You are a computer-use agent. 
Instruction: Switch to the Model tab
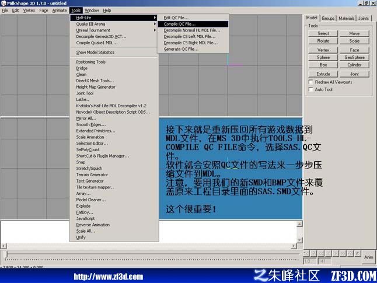click(x=312, y=18)
